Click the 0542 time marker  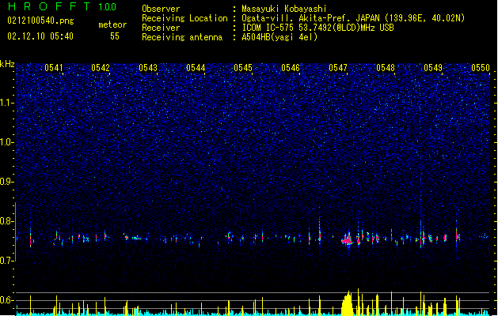click(101, 68)
